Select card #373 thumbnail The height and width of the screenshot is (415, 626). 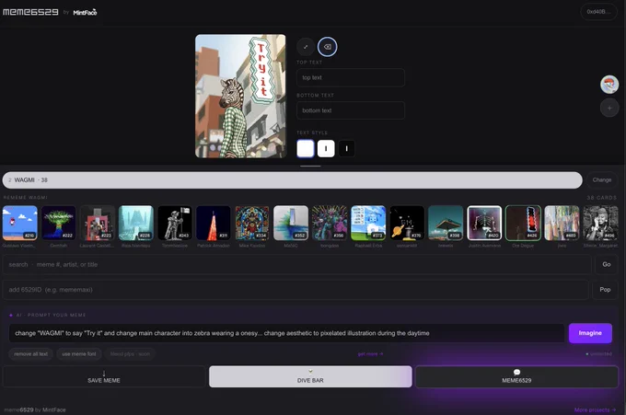click(368, 223)
